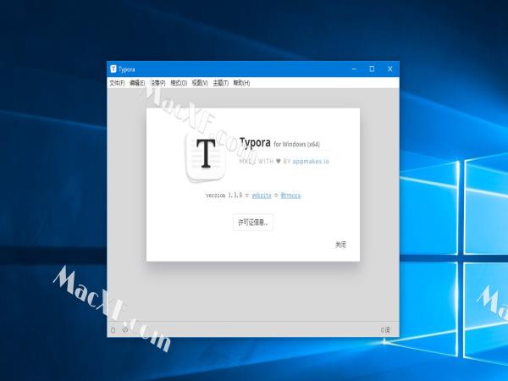
Task: Visit the appmakes.io link
Action: coord(311,161)
